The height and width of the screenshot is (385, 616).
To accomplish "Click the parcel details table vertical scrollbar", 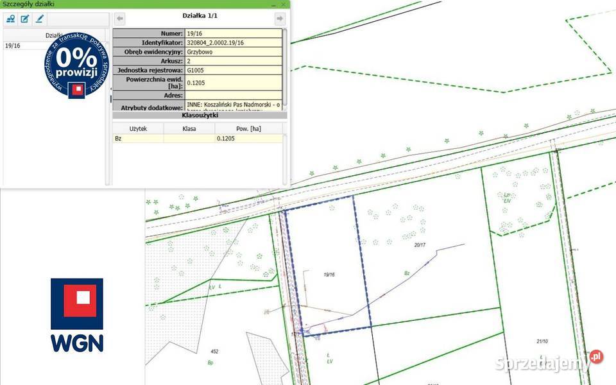I will [285, 69].
